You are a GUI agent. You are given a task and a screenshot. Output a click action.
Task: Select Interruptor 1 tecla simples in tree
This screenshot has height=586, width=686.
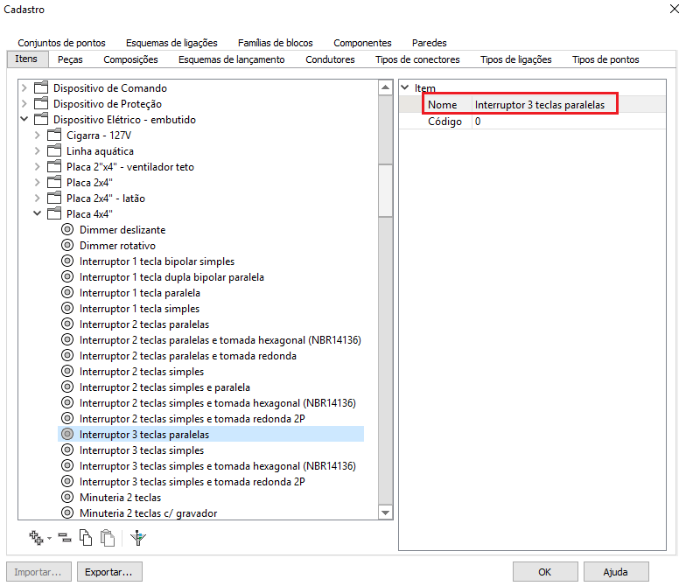139,309
